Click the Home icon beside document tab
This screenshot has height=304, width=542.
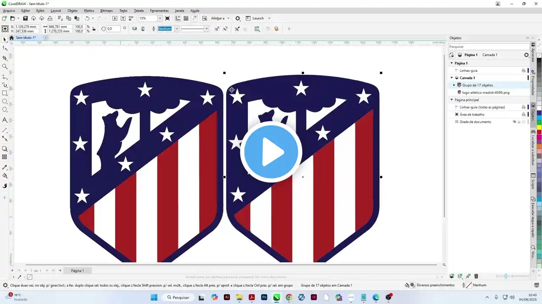(x=12, y=38)
